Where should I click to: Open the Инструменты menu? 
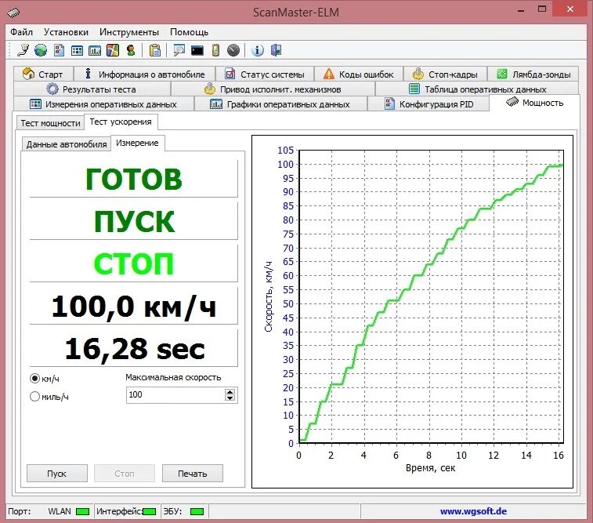point(129,32)
